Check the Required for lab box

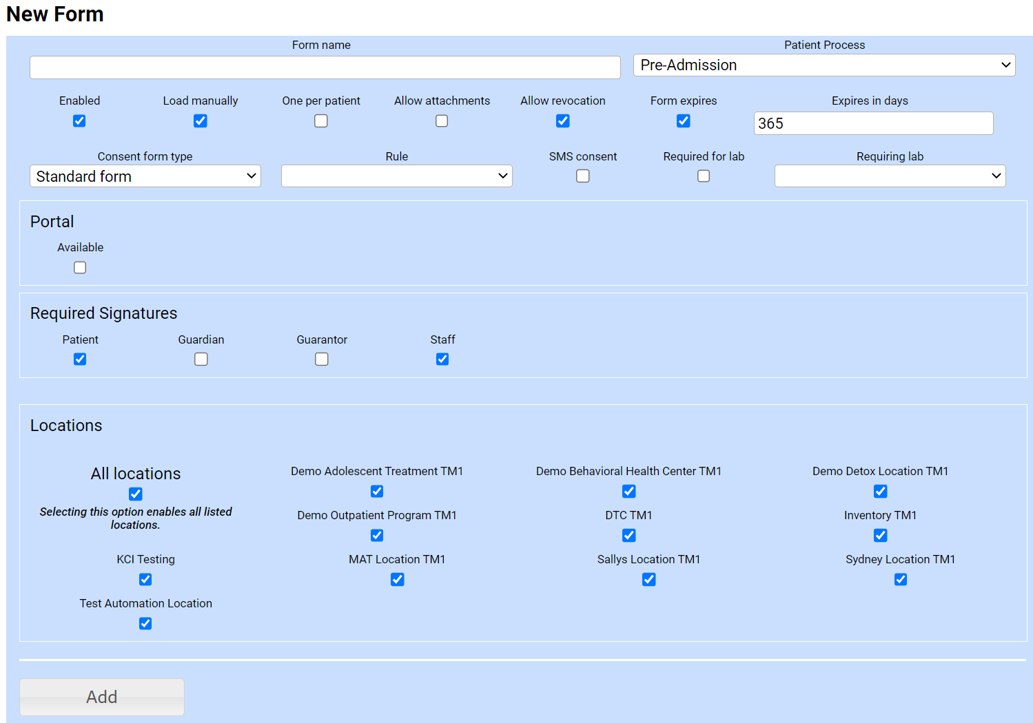[704, 176]
